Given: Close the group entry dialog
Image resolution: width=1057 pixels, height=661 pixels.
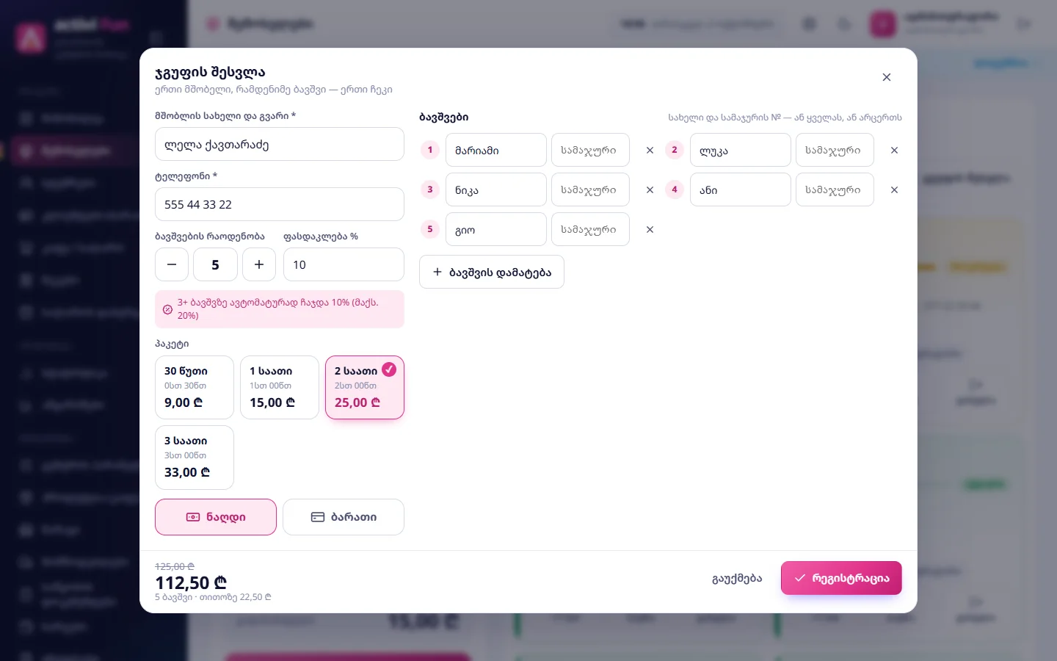Looking at the screenshot, I should 887,77.
